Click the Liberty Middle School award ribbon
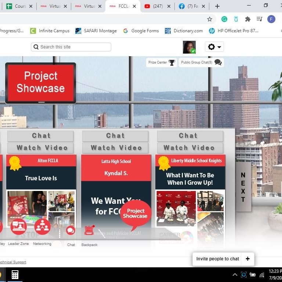This screenshot has width=282, height=282. click(164, 163)
